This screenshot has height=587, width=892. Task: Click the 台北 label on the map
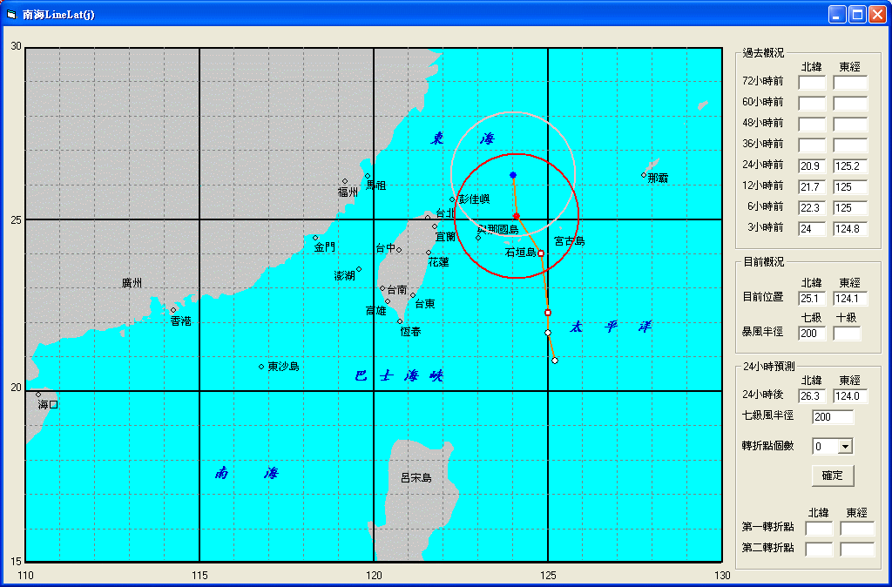[x=446, y=214]
